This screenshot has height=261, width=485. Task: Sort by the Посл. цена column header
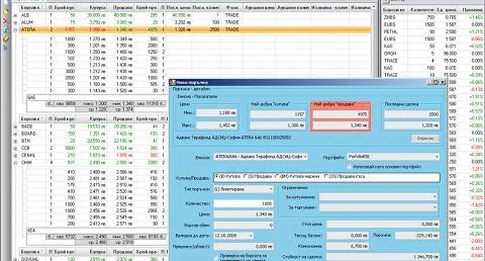pyautogui.click(x=178, y=7)
